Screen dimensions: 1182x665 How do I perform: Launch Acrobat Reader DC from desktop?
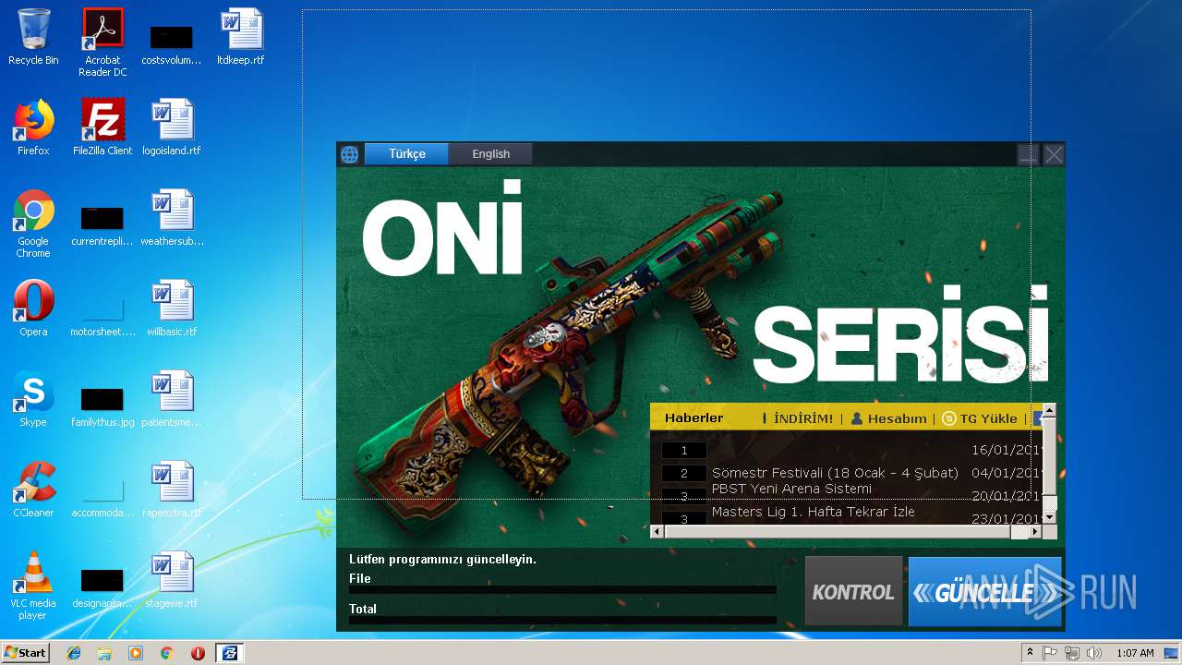[x=103, y=42]
